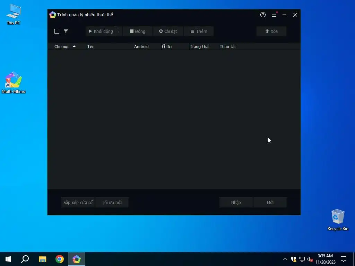This screenshot has height=266, width=355.
Task: Click the Tên column header
Action: coord(91,47)
